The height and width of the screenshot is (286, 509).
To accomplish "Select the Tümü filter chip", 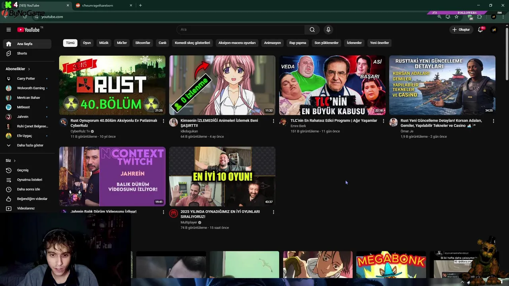I will (70, 43).
